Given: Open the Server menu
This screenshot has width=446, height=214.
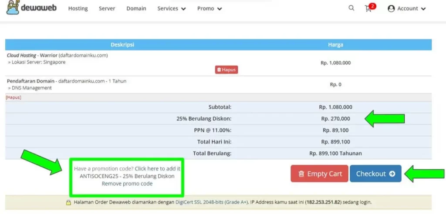Looking at the screenshot, I should [x=107, y=9].
